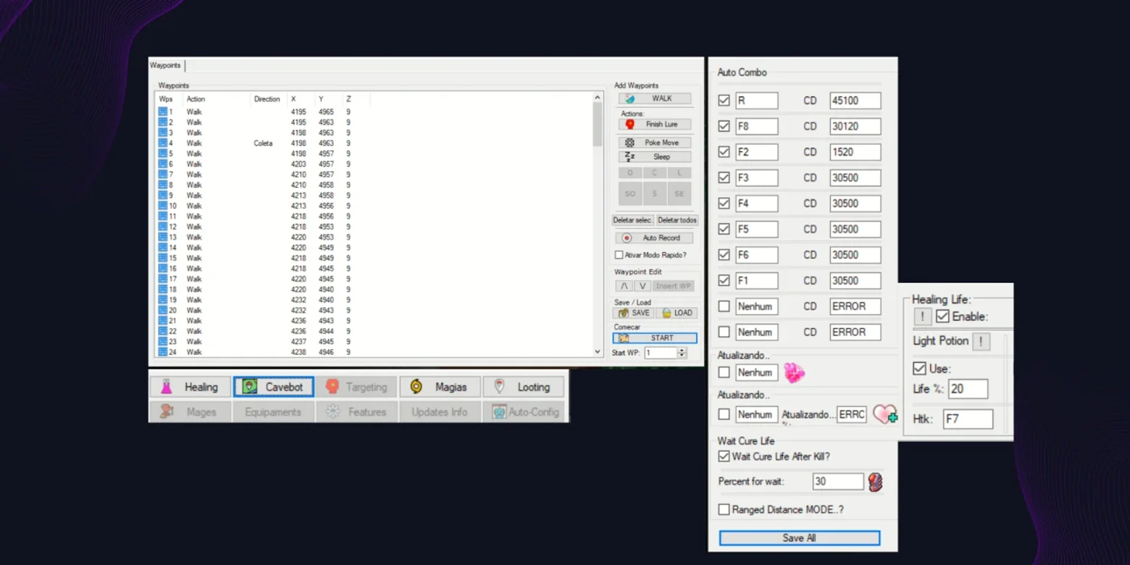Uncheck the F3 combo checkbox
This screenshot has height=565, width=1130.
pos(724,177)
